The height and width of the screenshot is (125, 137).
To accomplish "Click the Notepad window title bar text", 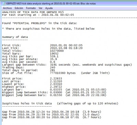I will click(x=51, y=3).
